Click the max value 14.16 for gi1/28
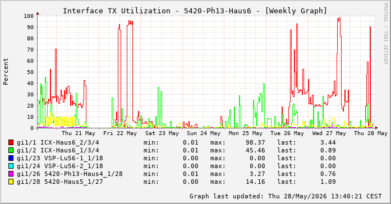391x204 pixels. click(255, 182)
